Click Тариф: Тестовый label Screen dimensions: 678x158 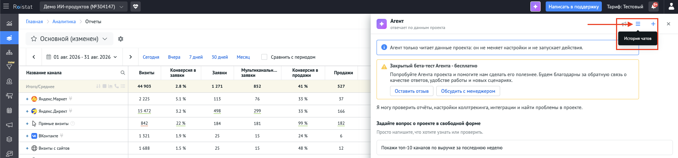click(x=625, y=7)
